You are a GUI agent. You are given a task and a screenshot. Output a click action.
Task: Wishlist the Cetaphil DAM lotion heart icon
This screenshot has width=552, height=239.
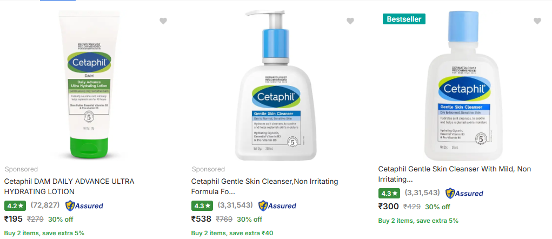[x=163, y=21]
